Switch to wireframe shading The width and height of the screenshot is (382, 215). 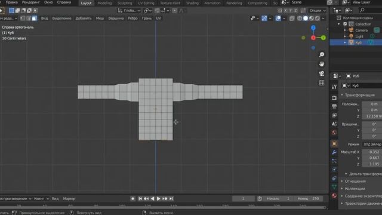pos(300,19)
